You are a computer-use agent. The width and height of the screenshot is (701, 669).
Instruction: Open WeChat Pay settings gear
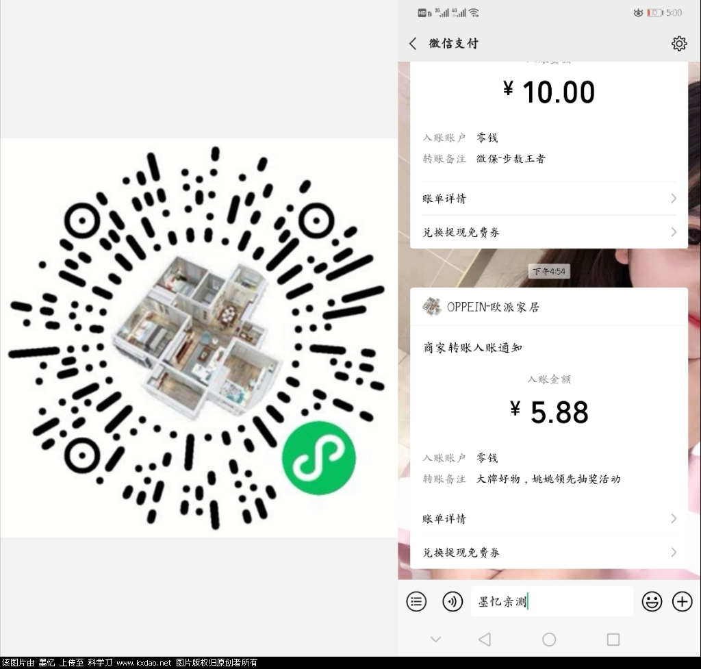(x=678, y=43)
